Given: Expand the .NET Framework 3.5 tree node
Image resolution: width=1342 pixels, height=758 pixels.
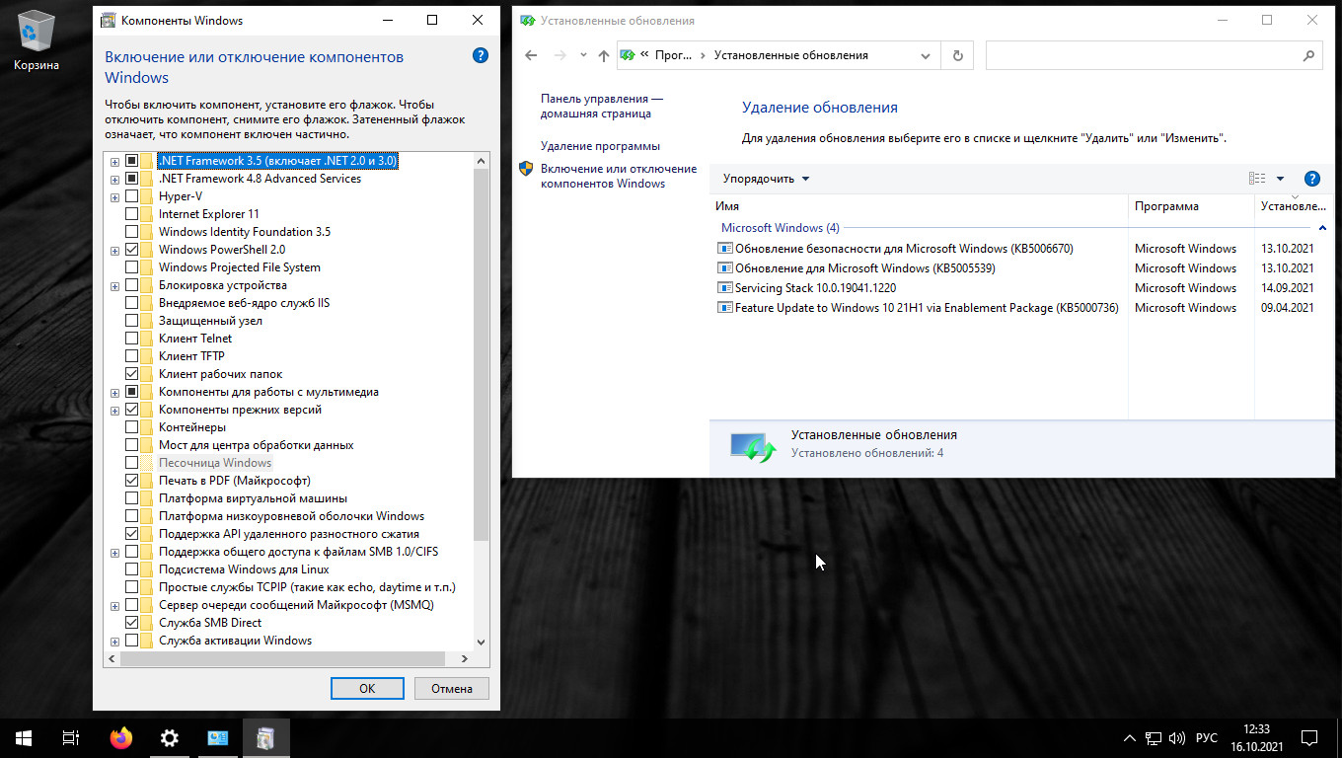Looking at the screenshot, I should click(115, 161).
